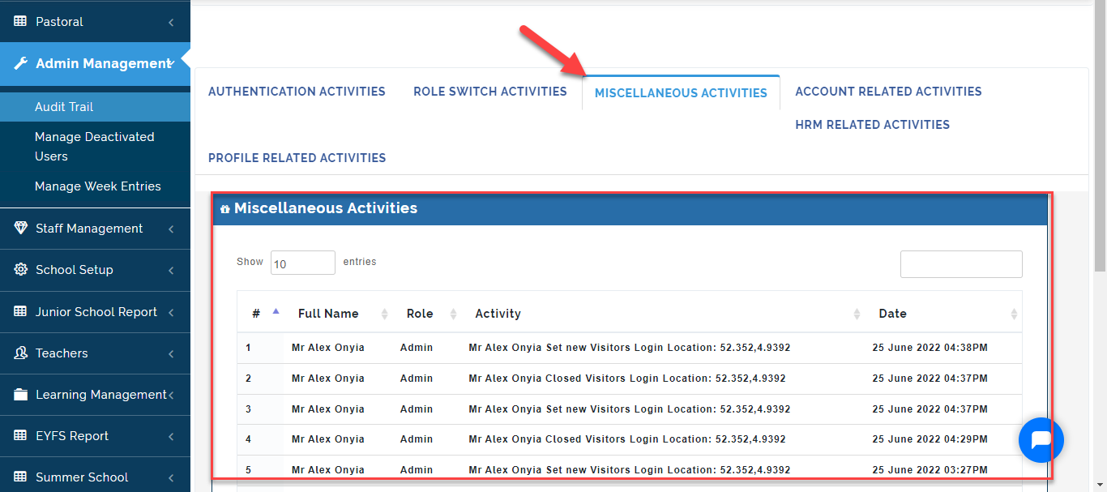This screenshot has height=492, width=1107.
Task: Expand the Learning Management chevron
Action: (171, 396)
